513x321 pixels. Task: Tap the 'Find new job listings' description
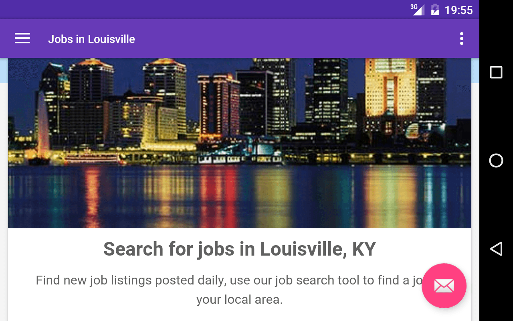228,280
